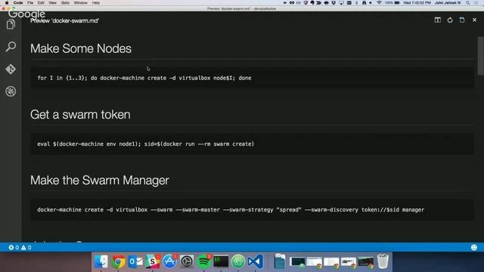Click the battery 100% indicator
The image size is (484, 272).
click(x=392, y=3)
